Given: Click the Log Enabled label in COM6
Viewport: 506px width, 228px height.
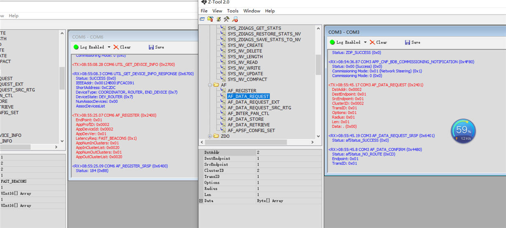Looking at the screenshot, I should [x=92, y=47].
